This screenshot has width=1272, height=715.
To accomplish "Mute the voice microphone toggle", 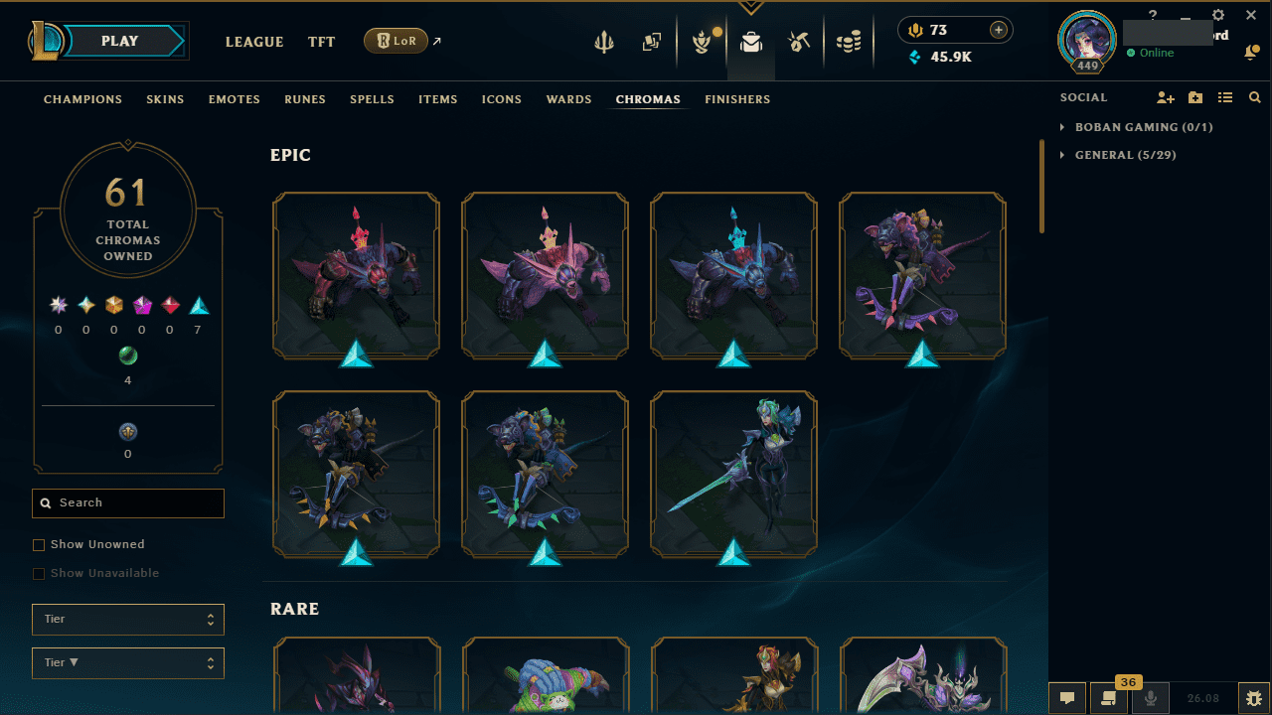I will (1151, 698).
